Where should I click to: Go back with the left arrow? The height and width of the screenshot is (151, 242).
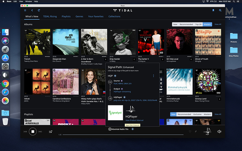click(32, 10)
